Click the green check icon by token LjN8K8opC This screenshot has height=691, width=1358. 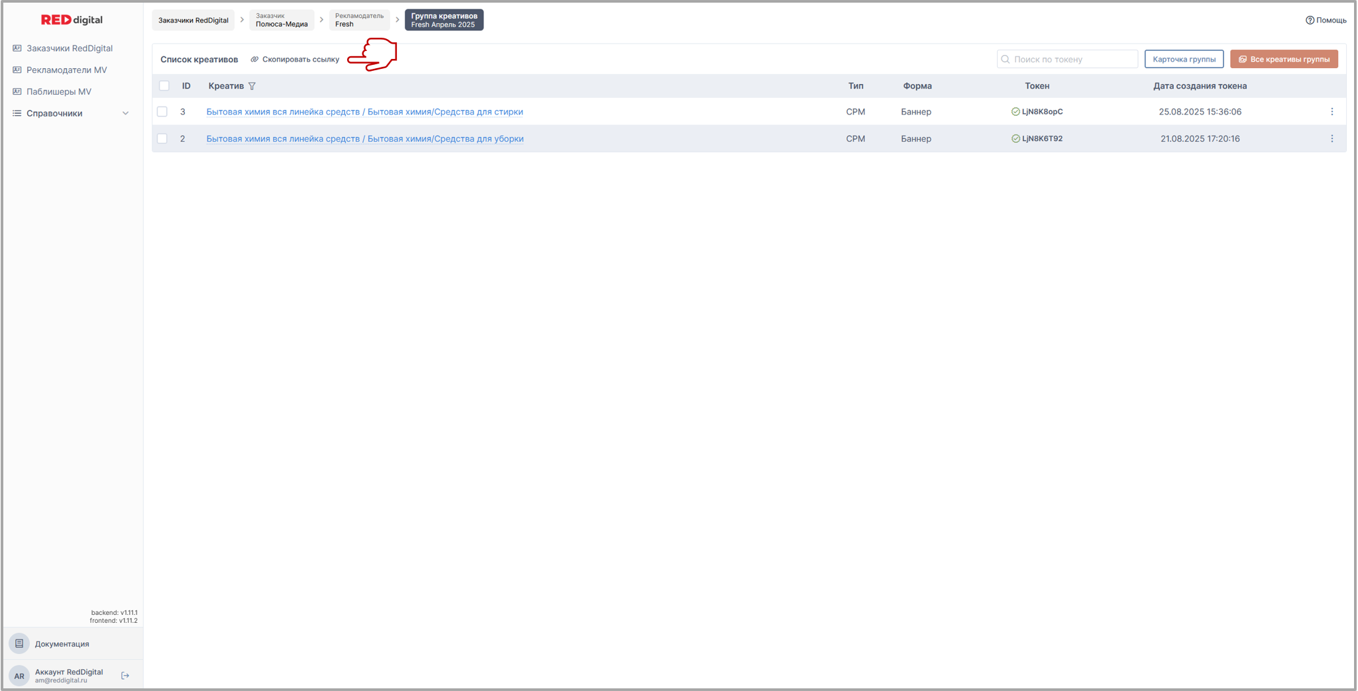(x=1015, y=112)
